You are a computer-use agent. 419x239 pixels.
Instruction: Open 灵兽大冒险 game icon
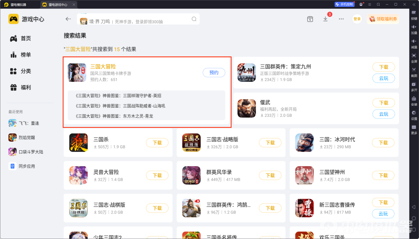point(78,175)
